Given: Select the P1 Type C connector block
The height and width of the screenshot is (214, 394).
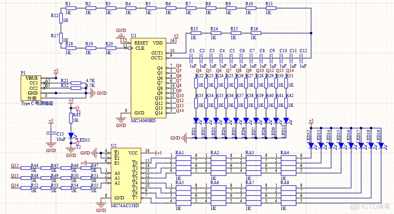Looking at the screenshot, I should (31, 88).
